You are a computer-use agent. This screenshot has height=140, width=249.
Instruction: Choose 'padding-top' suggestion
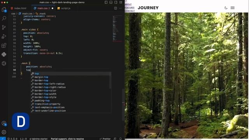click(71, 101)
